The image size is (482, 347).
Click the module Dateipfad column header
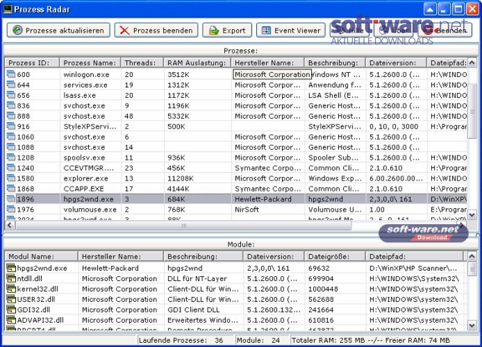coord(414,256)
